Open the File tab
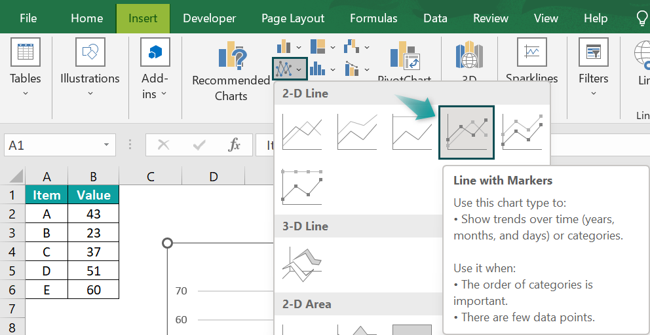Image resolution: width=650 pixels, height=335 pixels. click(28, 18)
